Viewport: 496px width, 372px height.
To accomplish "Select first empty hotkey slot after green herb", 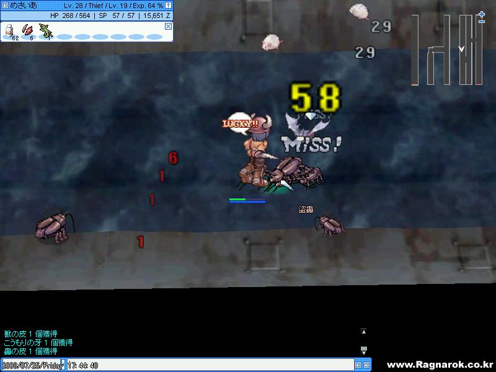I will 64,37.
